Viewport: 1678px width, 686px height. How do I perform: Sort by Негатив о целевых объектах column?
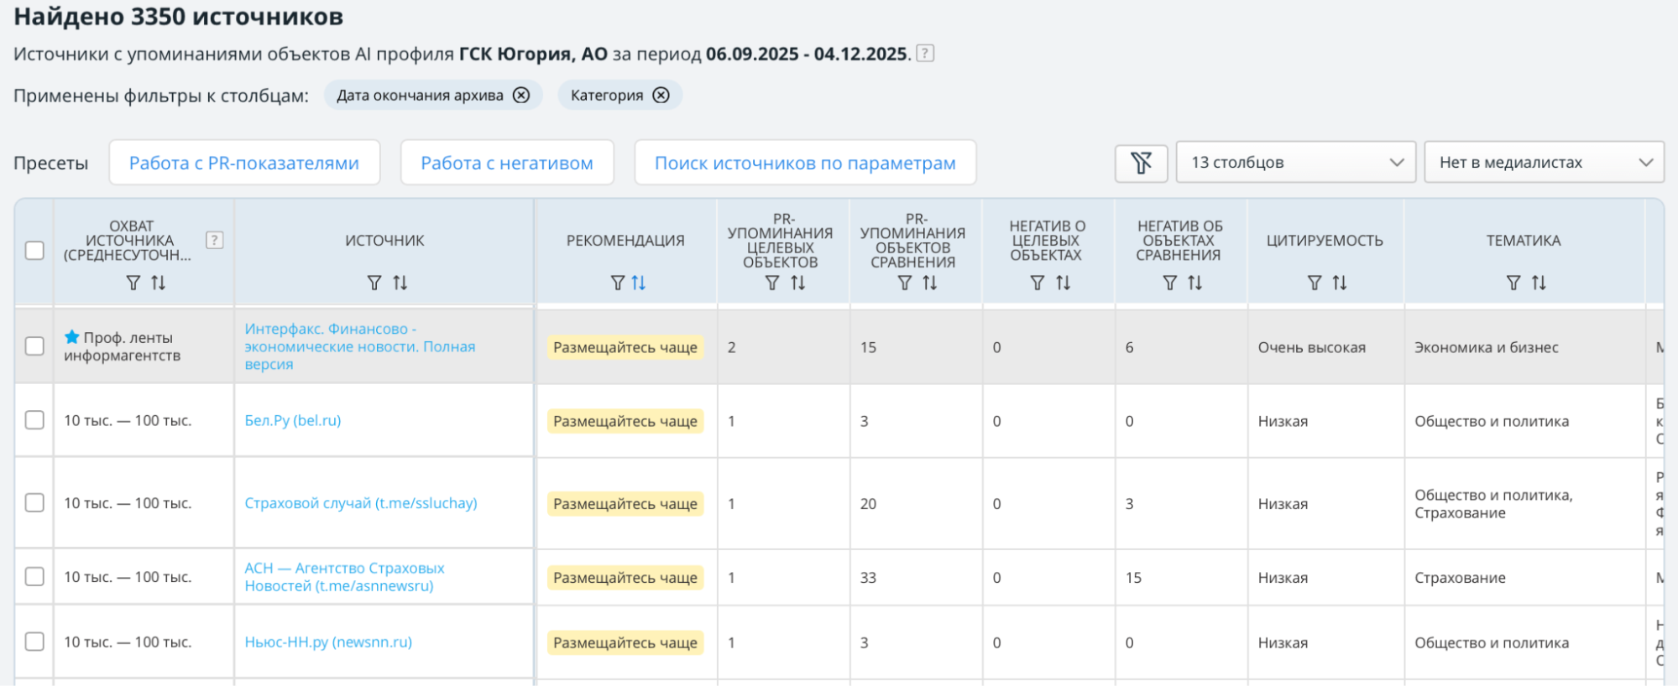click(1064, 283)
